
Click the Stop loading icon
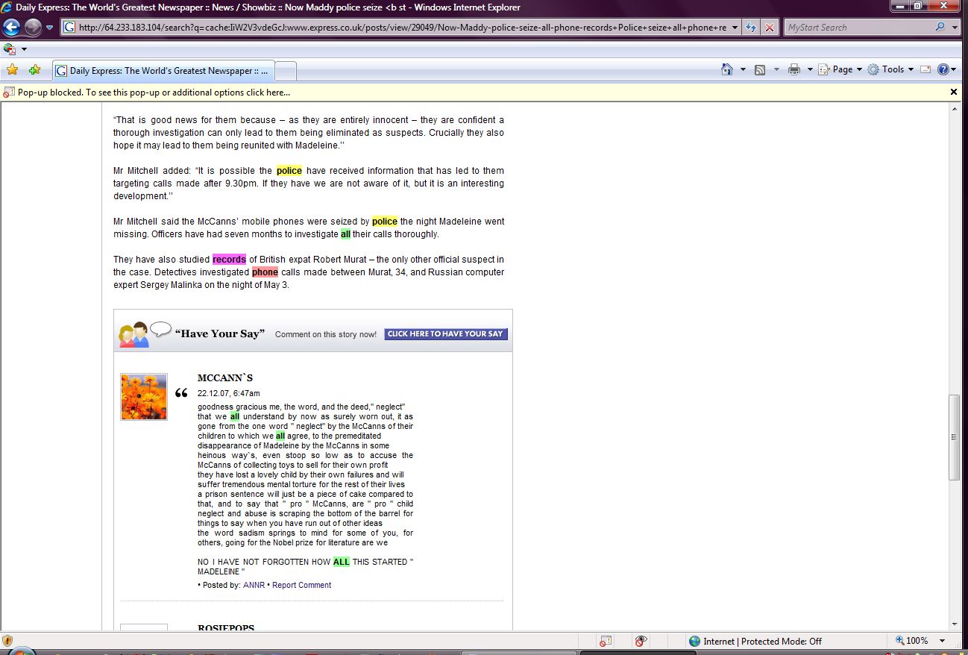[x=770, y=28]
